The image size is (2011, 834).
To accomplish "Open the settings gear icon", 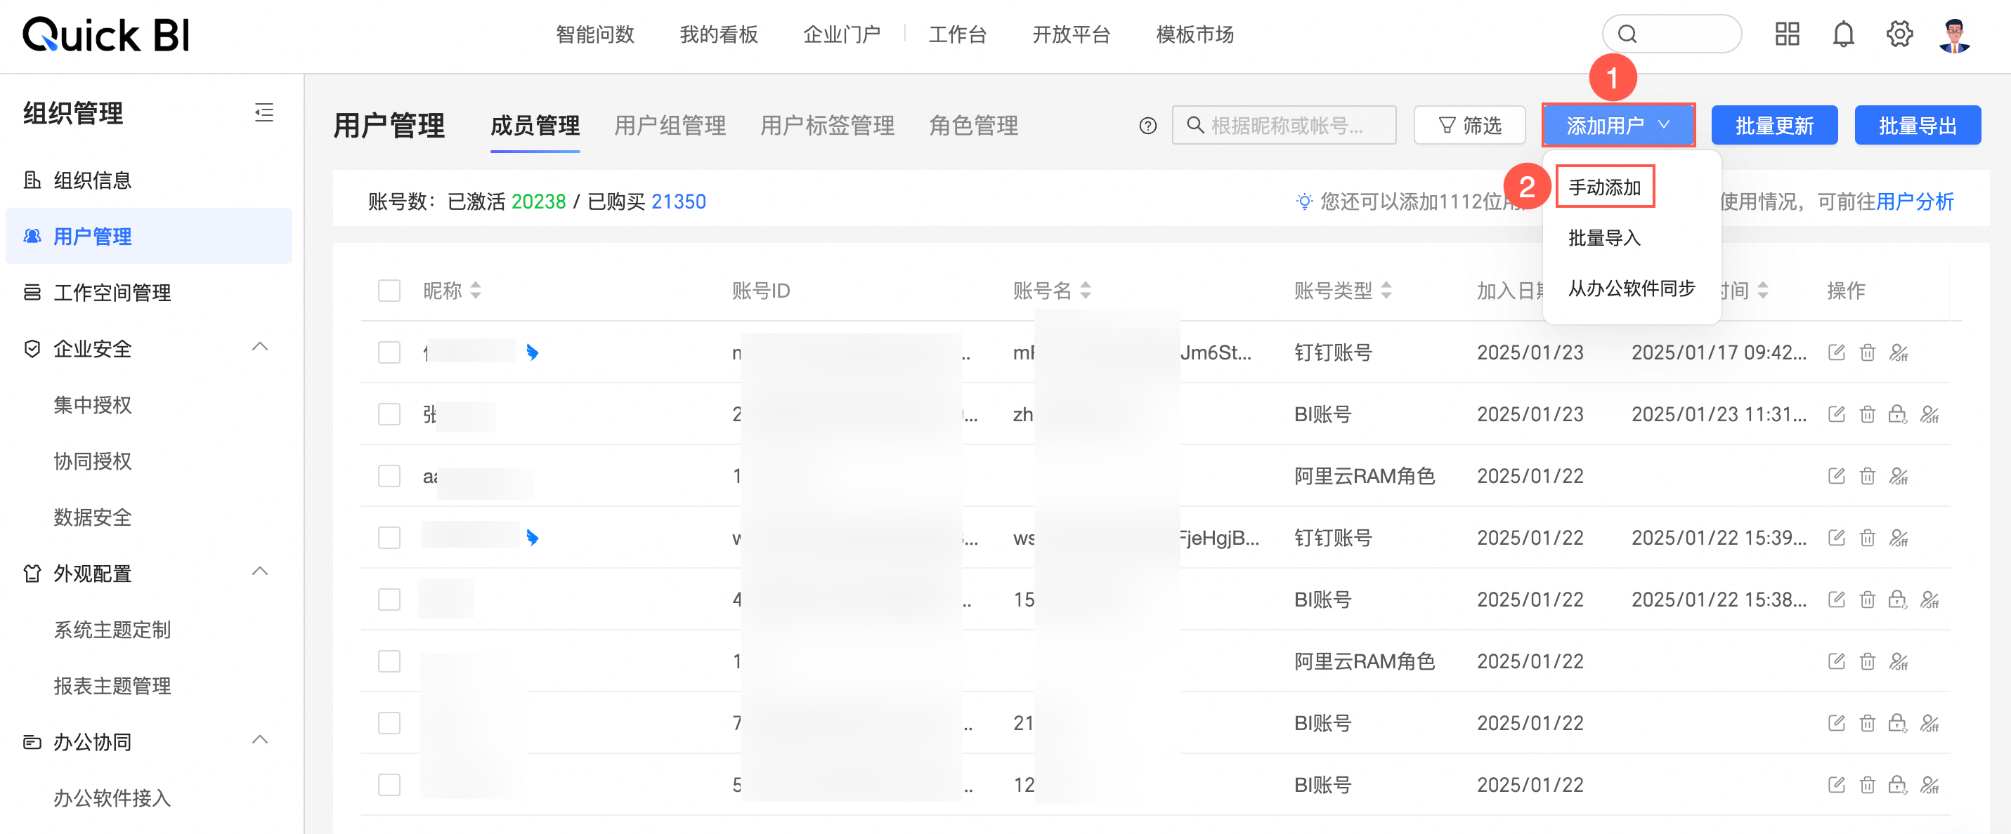I will (1899, 34).
